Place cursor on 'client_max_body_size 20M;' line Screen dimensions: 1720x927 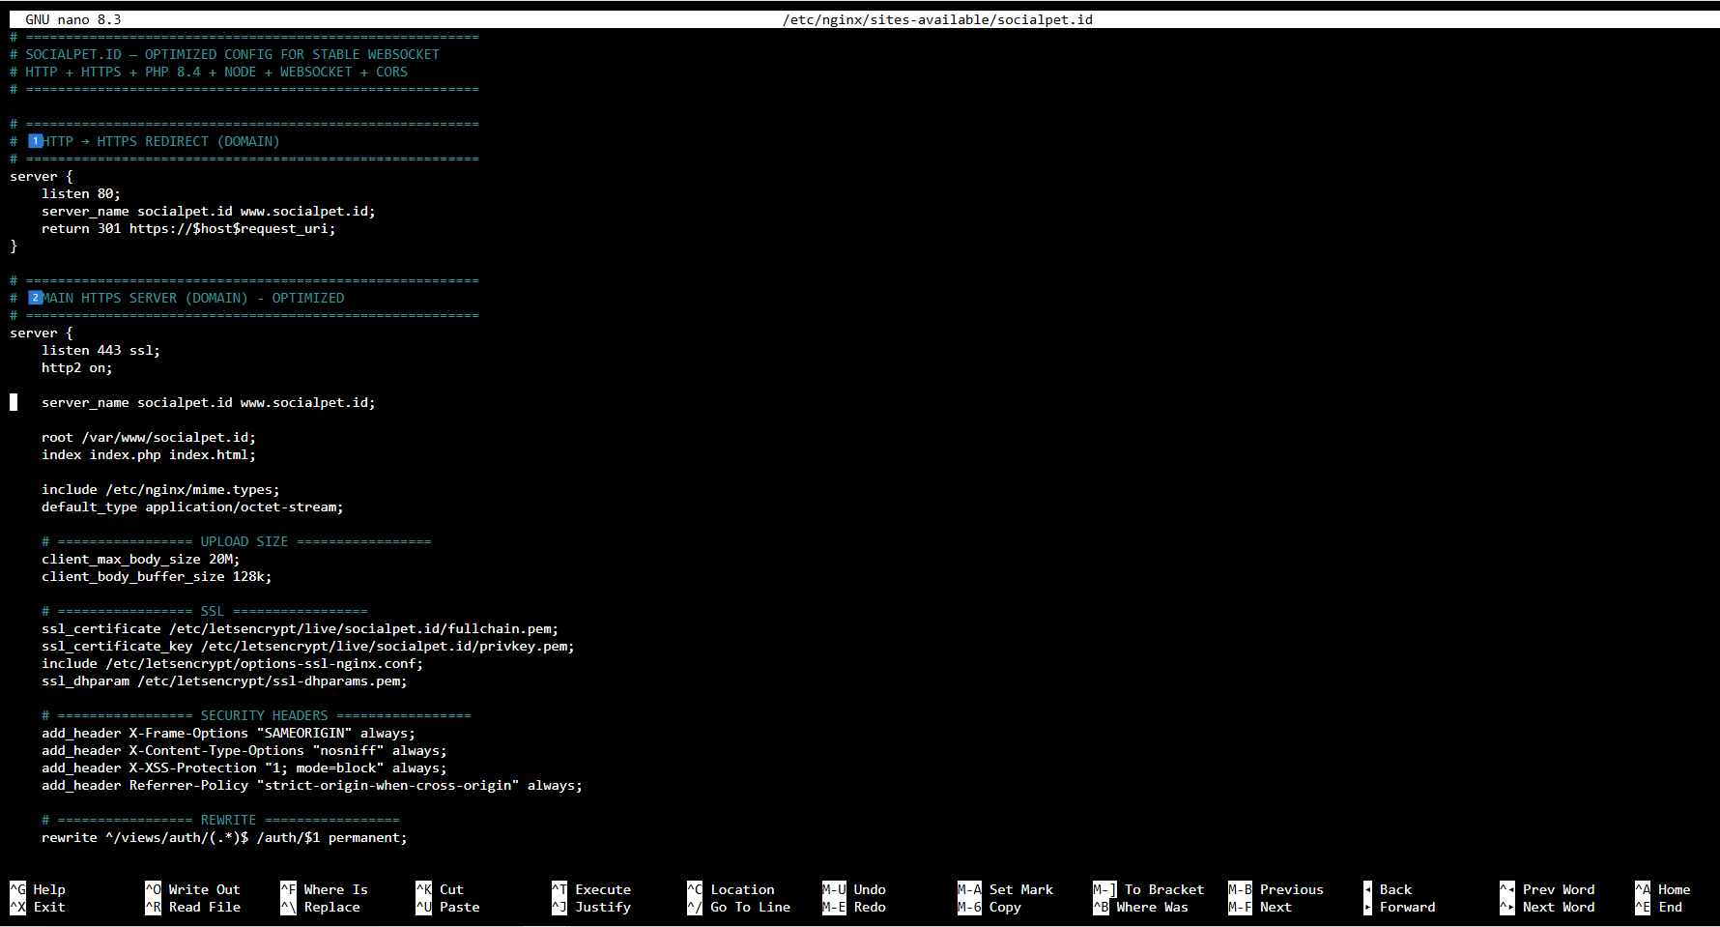141,559
